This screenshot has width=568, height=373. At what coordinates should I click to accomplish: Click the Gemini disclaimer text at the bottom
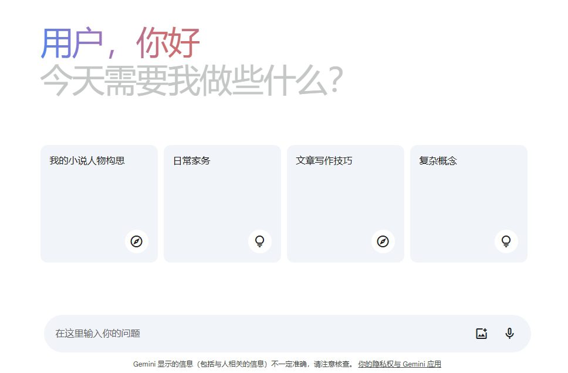point(241,364)
